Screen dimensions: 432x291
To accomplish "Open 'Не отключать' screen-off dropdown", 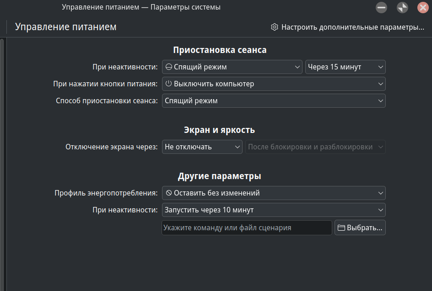I will 202,147.
